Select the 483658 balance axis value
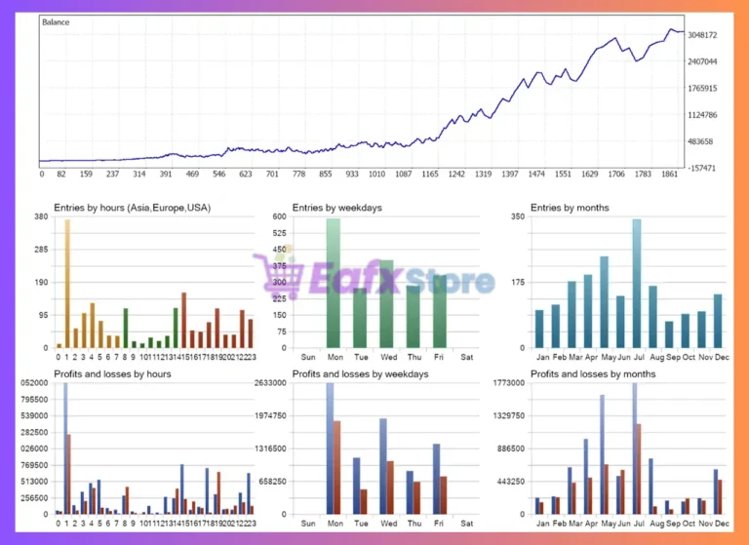 click(700, 142)
